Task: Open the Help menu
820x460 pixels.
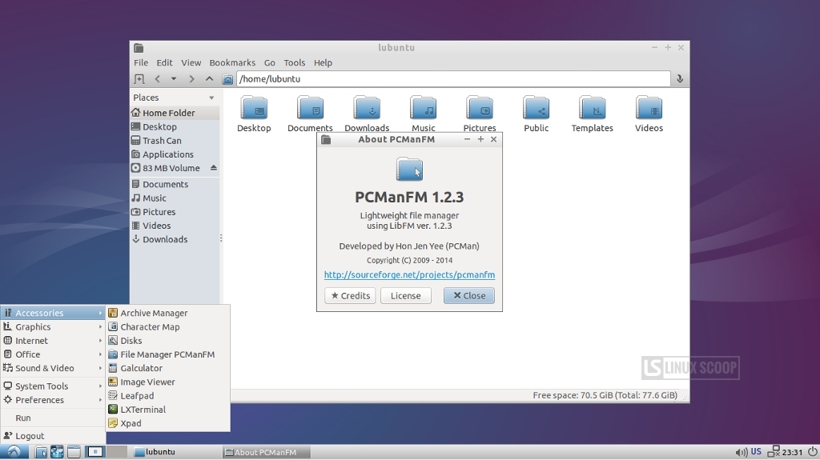Action: tap(323, 62)
